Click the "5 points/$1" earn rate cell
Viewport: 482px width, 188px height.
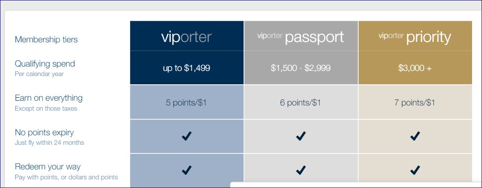[186, 102]
